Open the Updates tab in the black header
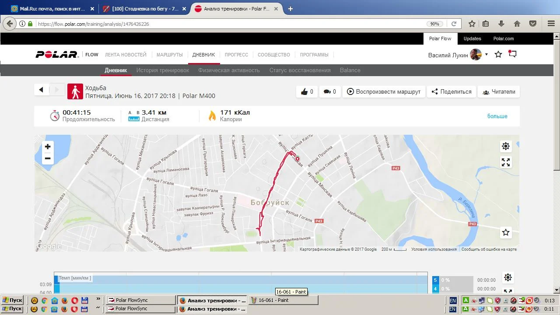Image resolution: width=560 pixels, height=315 pixels. (472, 38)
